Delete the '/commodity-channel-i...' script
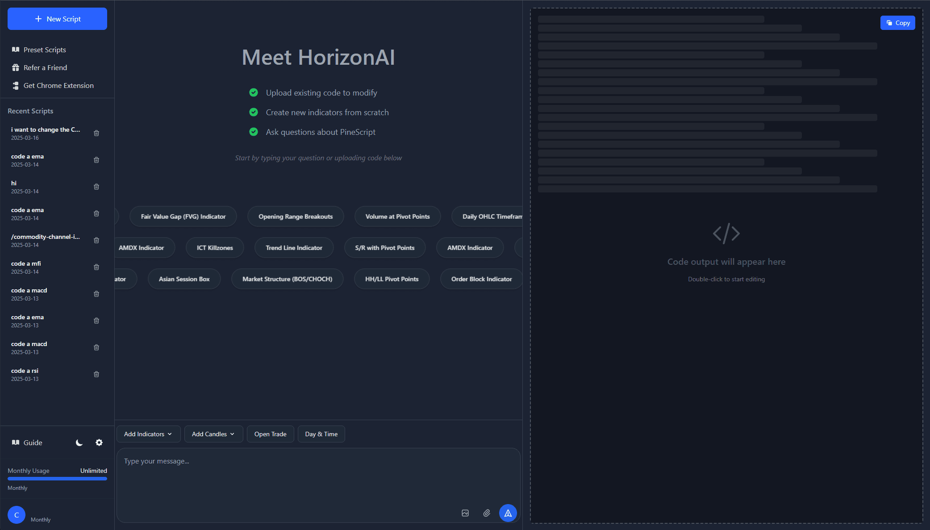 (96, 240)
